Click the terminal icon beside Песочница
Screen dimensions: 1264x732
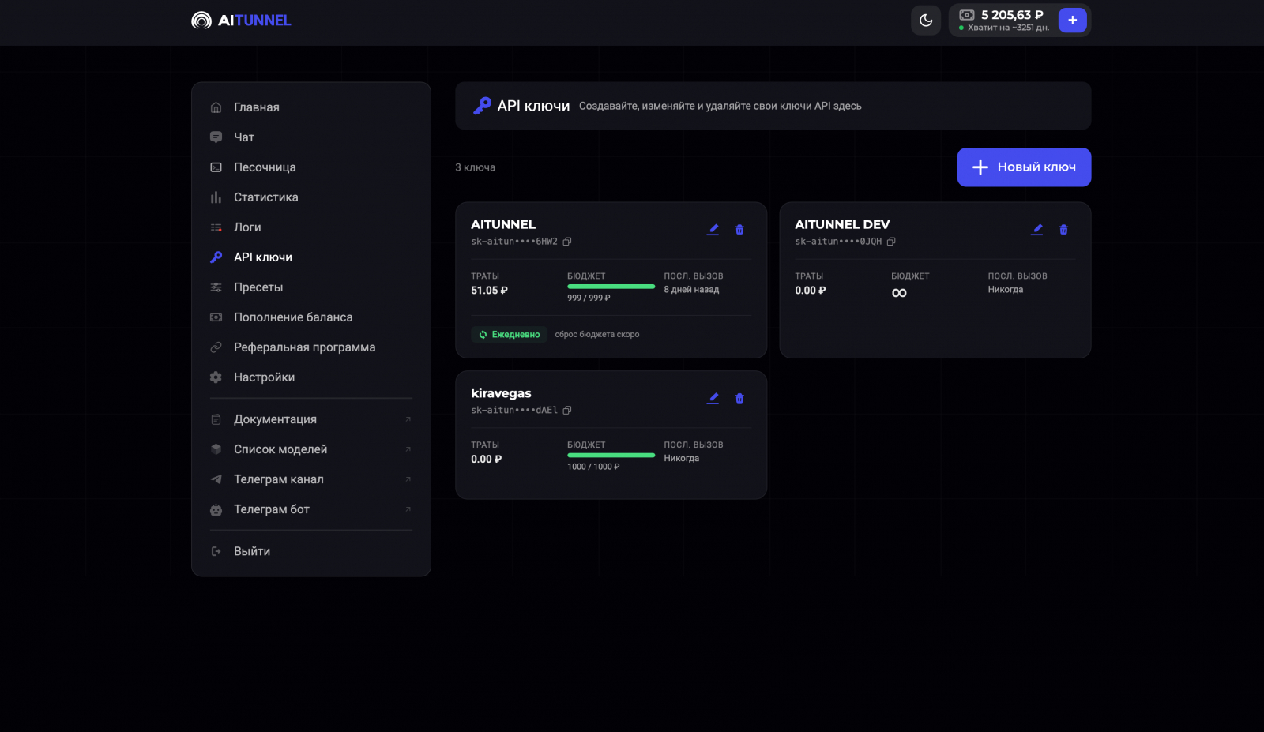click(x=216, y=167)
